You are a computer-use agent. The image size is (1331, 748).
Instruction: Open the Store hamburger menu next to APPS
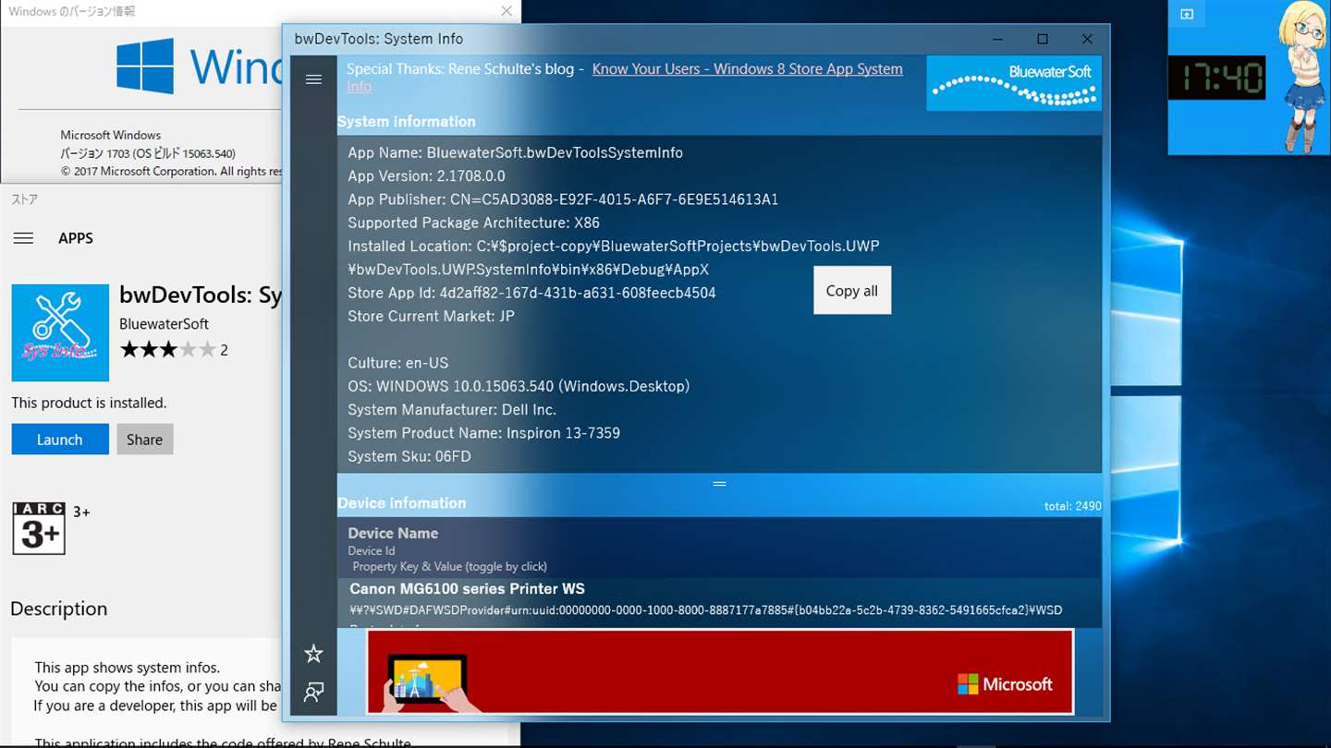pos(23,238)
